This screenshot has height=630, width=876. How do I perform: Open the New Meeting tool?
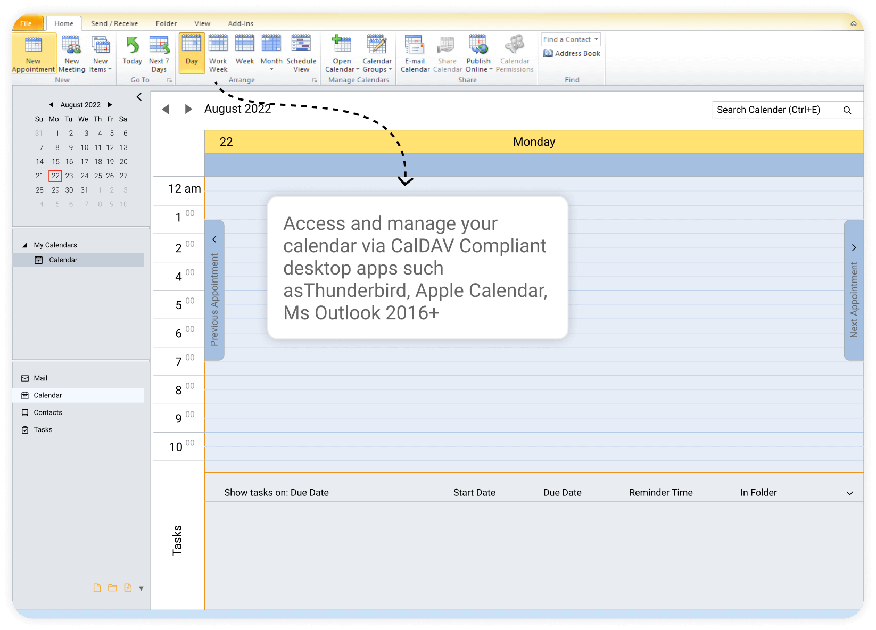[71, 53]
